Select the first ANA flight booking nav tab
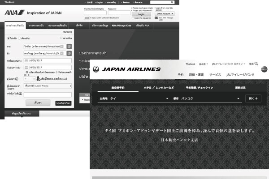This screenshot has height=179, width=269. point(15,26)
